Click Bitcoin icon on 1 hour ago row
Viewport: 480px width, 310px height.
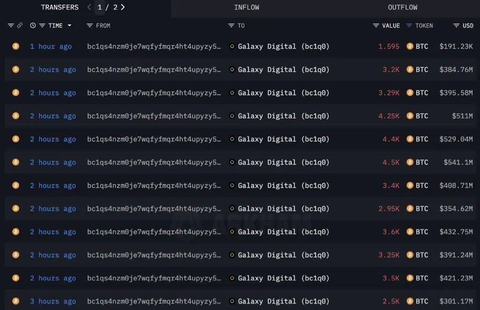15,46
